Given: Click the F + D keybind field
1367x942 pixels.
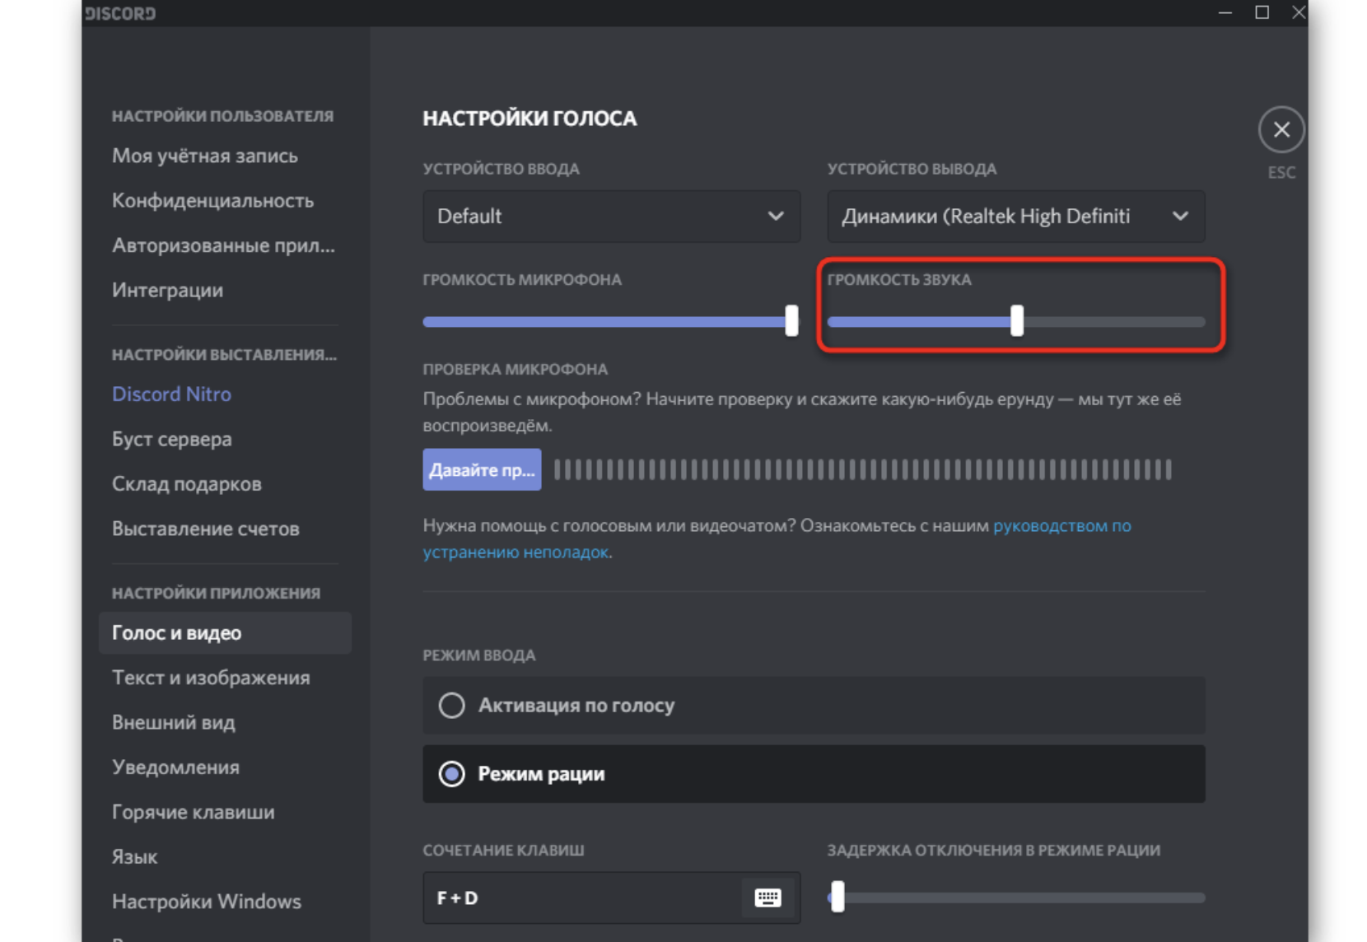Looking at the screenshot, I should [x=581, y=898].
